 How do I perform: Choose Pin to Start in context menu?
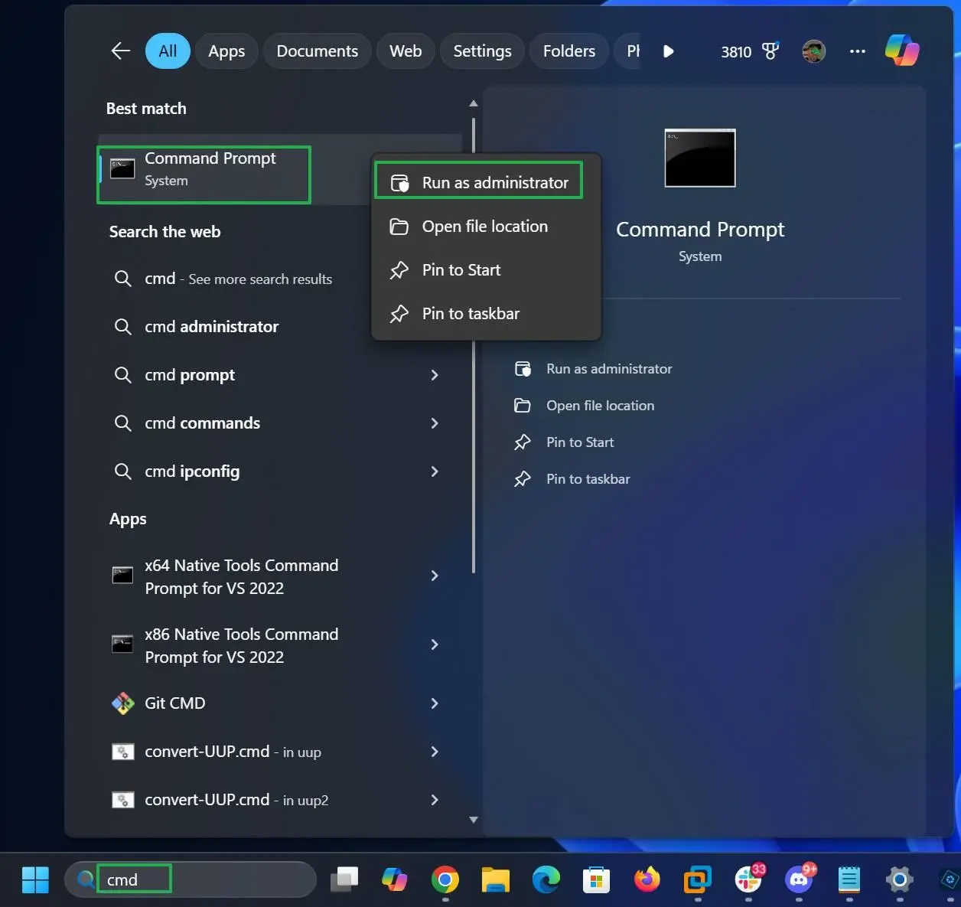point(486,270)
